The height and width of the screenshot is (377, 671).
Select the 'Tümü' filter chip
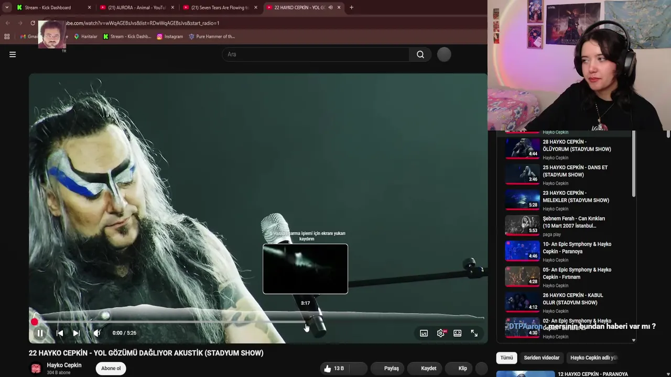(506, 358)
